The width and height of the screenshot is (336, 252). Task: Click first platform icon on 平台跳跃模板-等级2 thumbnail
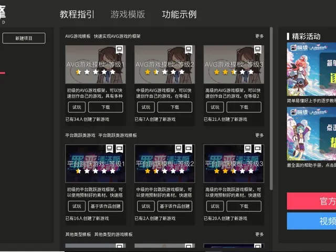tap(178, 149)
